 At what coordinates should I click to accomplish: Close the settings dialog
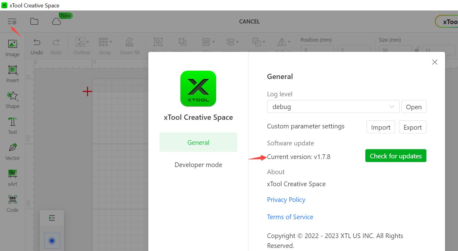435,62
